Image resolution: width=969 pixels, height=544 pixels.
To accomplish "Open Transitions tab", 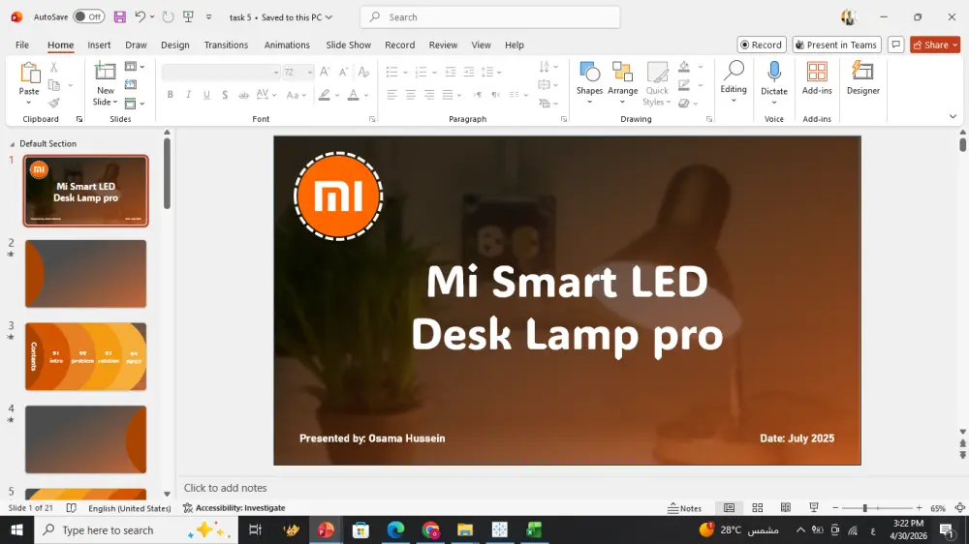I will click(x=226, y=45).
